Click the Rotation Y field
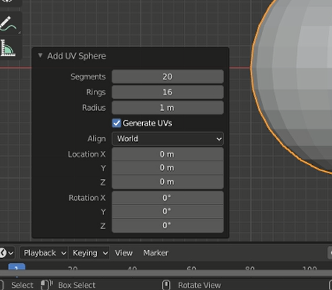This screenshot has width=332, height=290. point(167,211)
